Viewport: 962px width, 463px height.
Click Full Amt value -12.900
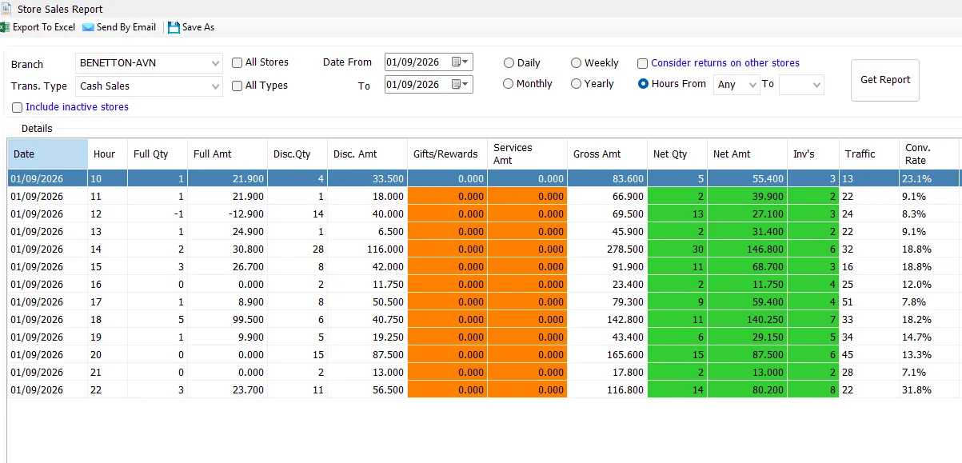click(245, 214)
